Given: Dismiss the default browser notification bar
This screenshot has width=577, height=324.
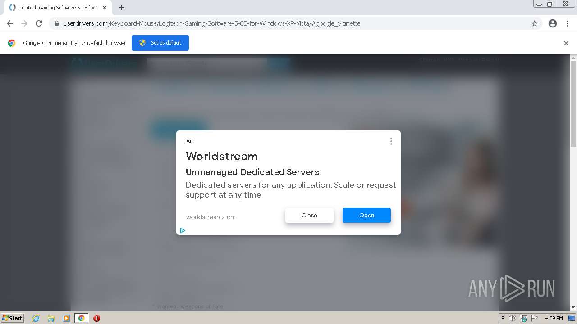Looking at the screenshot, I should coord(566,43).
